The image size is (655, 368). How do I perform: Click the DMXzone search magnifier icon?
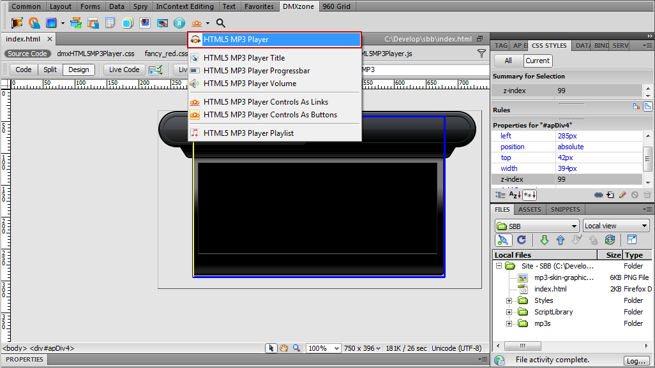point(220,23)
